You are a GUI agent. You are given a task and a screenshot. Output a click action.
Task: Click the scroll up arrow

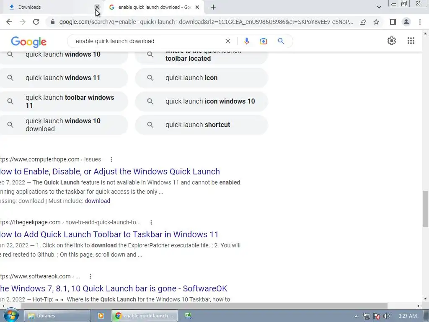pos(425,34)
